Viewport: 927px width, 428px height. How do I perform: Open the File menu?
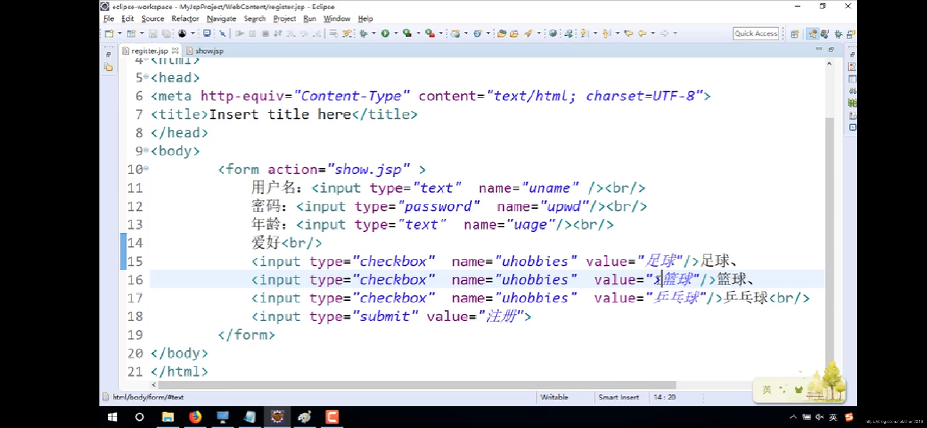pos(108,19)
